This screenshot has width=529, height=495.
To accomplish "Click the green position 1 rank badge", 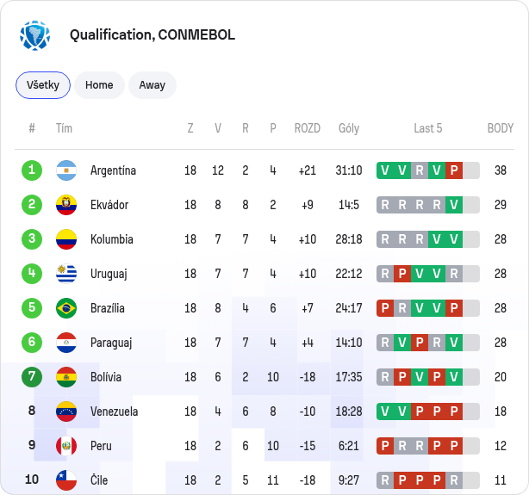I will coord(32,170).
